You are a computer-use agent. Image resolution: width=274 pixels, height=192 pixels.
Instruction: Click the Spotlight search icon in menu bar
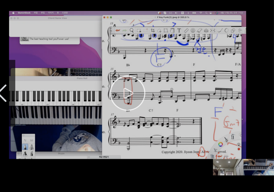click(206, 13)
